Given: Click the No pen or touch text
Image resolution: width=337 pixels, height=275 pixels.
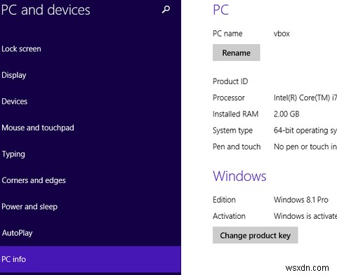Looking at the screenshot, I should 305,147.
